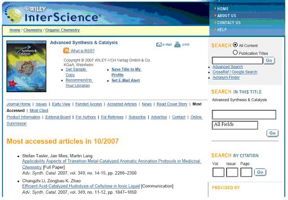Open the All Fields dropdown
Viewport: 288px width, 200px height.
[x=235, y=125]
